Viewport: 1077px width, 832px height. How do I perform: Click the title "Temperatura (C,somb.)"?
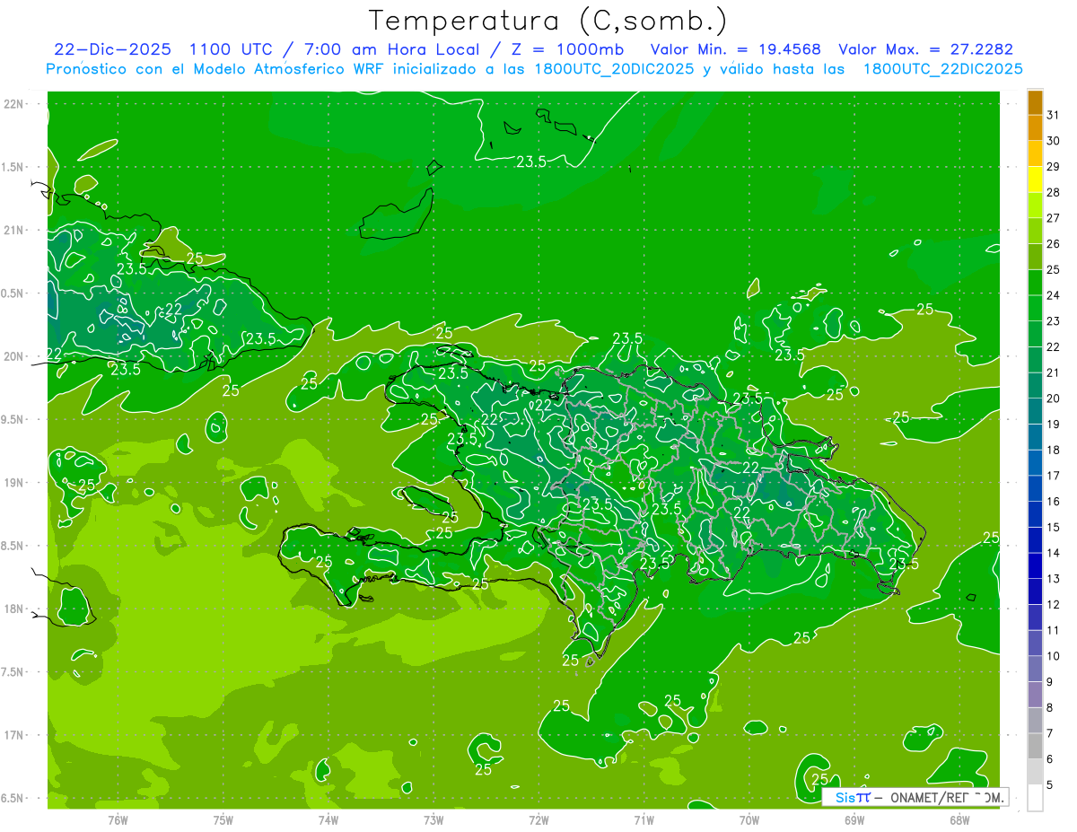point(548,21)
